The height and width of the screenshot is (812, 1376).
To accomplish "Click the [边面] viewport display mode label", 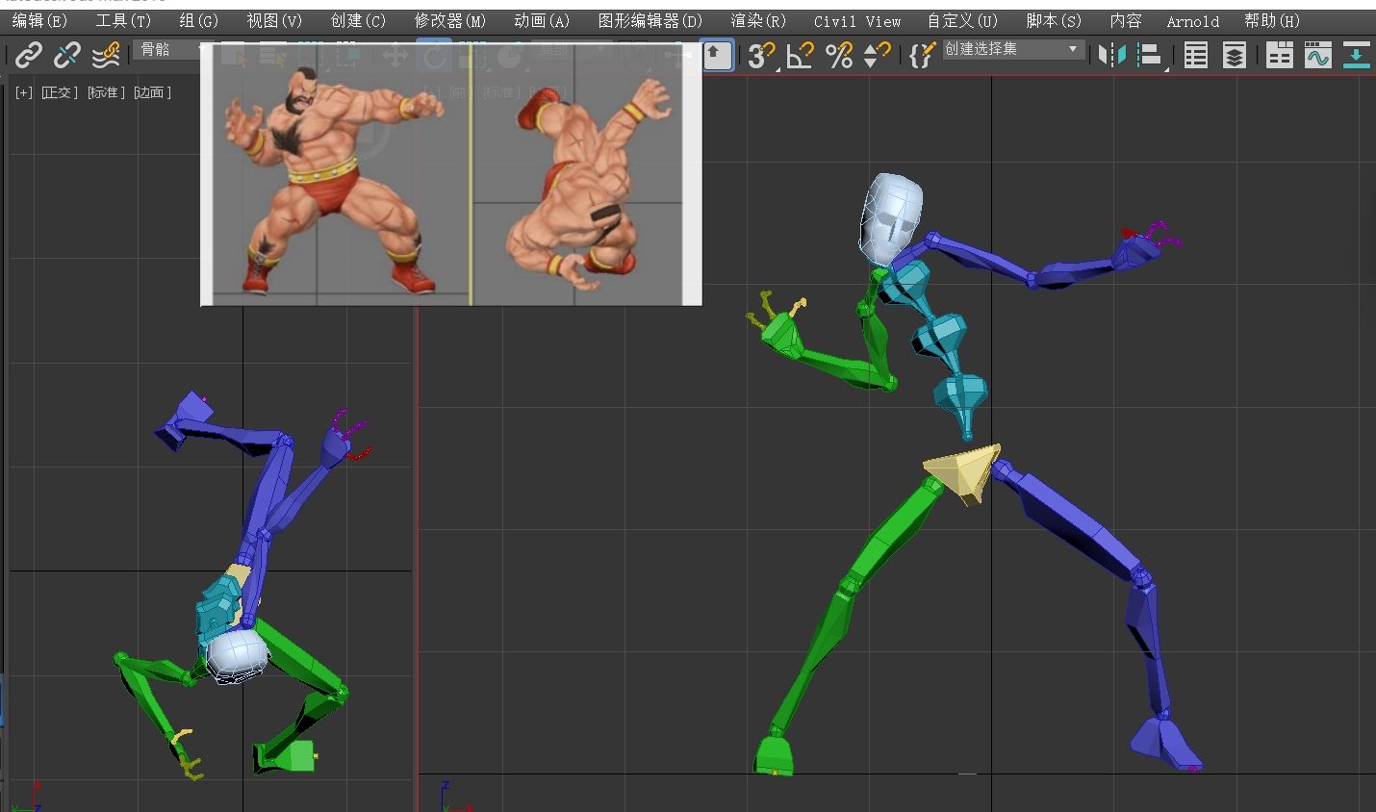I will coord(152,92).
